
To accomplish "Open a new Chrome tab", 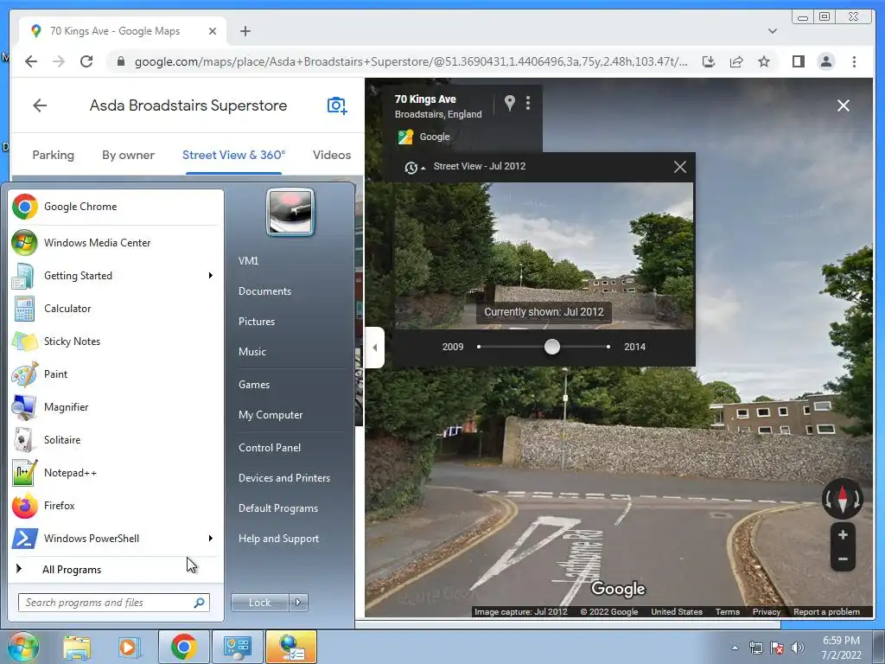I will (x=245, y=31).
